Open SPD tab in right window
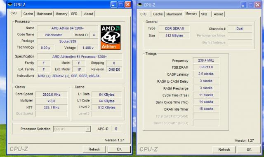The height and width of the screenshot is (157, 264). [x=204, y=14]
